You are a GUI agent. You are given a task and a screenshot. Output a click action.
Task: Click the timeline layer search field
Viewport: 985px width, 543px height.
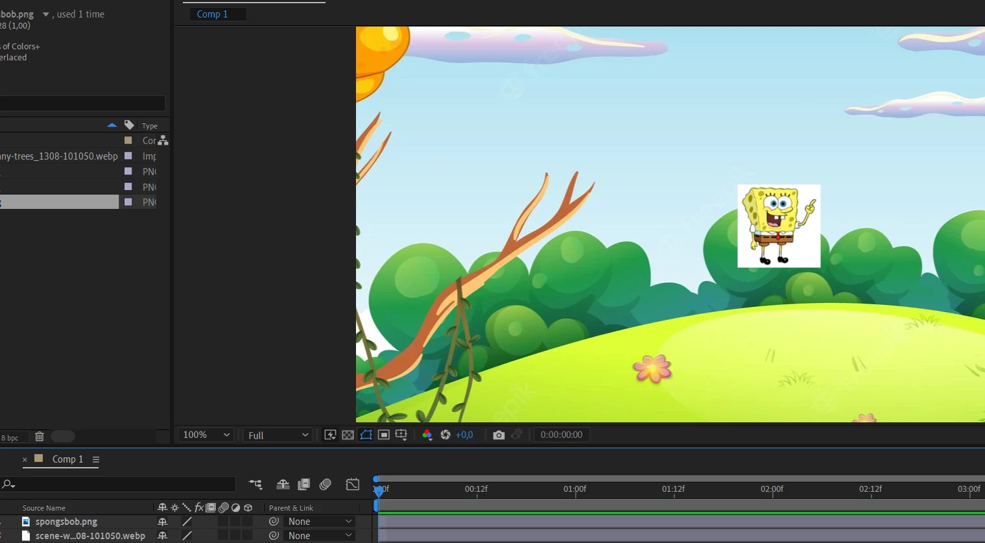(x=118, y=484)
